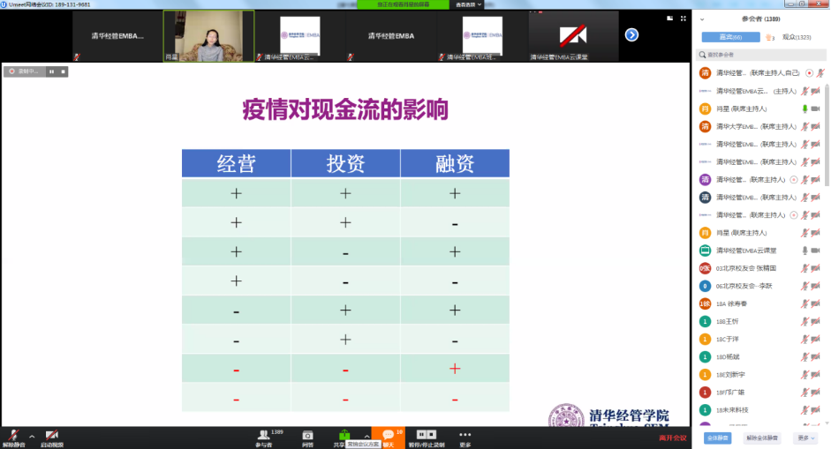831x449 pixels.
Task: Start the camera with 启动视频
Action: pyautogui.click(x=51, y=438)
